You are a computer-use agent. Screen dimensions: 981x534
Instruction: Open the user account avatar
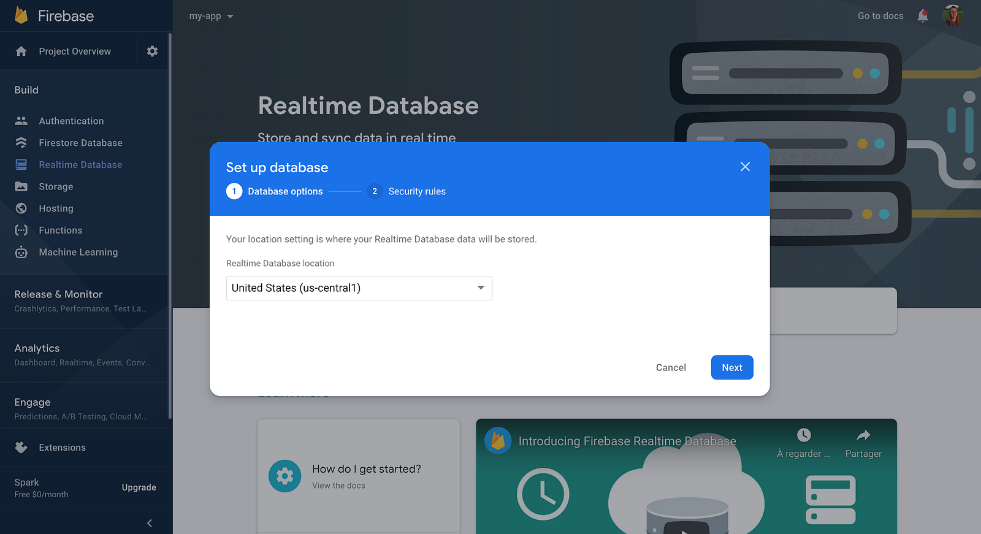(x=953, y=16)
